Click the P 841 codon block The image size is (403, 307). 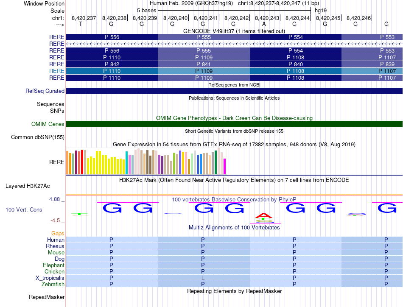coord(204,64)
